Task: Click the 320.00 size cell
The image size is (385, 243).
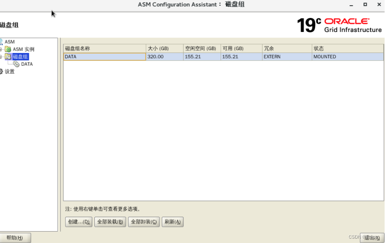Action: click(x=164, y=56)
